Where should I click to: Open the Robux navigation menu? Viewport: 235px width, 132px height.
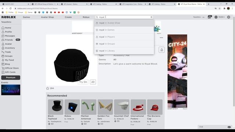pos(86,17)
